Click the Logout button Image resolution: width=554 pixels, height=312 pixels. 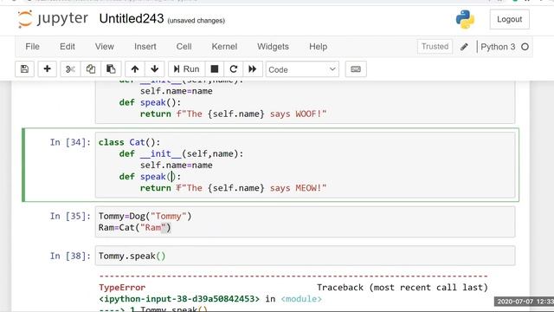[x=510, y=19]
